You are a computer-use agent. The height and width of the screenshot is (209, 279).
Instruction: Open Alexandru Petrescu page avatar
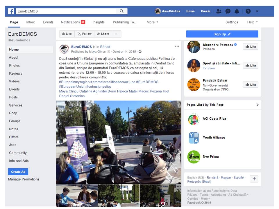194,47
